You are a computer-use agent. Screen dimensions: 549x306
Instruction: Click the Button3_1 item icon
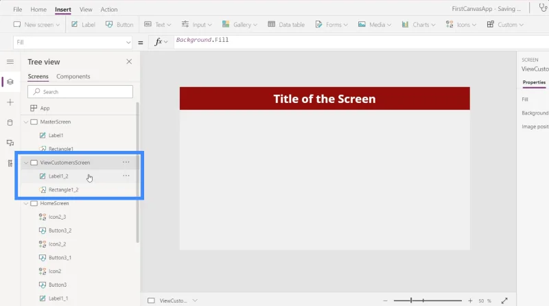click(43, 258)
